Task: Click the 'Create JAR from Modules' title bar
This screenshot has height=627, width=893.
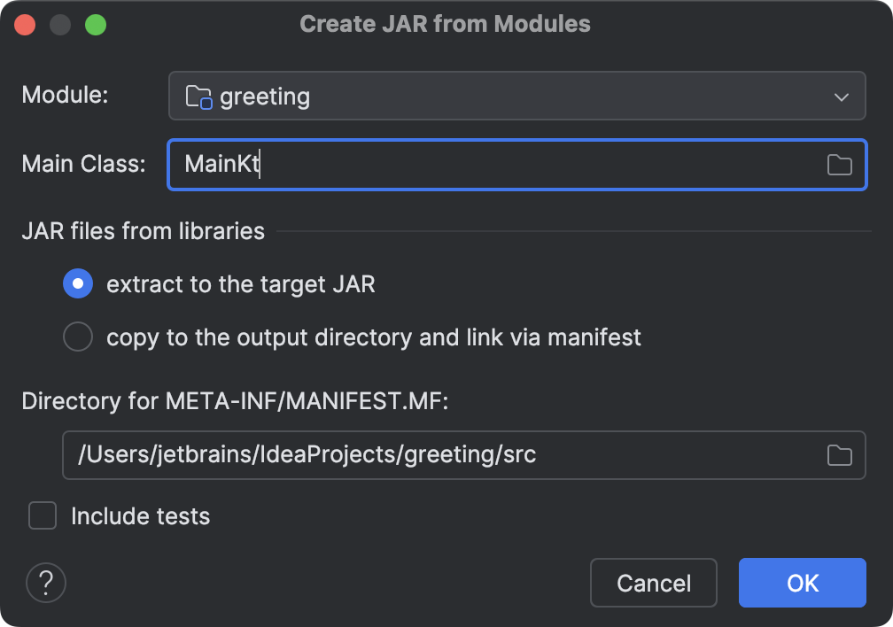Action: tap(445, 24)
